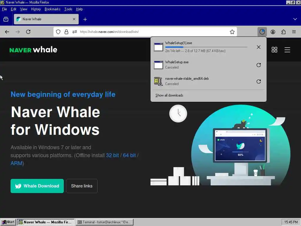Click the WhaleSetup(1).exe download progress bar
The height and width of the screenshot is (226, 301).
(206, 47)
